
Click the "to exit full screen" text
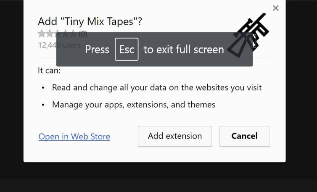tap(184, 50)
